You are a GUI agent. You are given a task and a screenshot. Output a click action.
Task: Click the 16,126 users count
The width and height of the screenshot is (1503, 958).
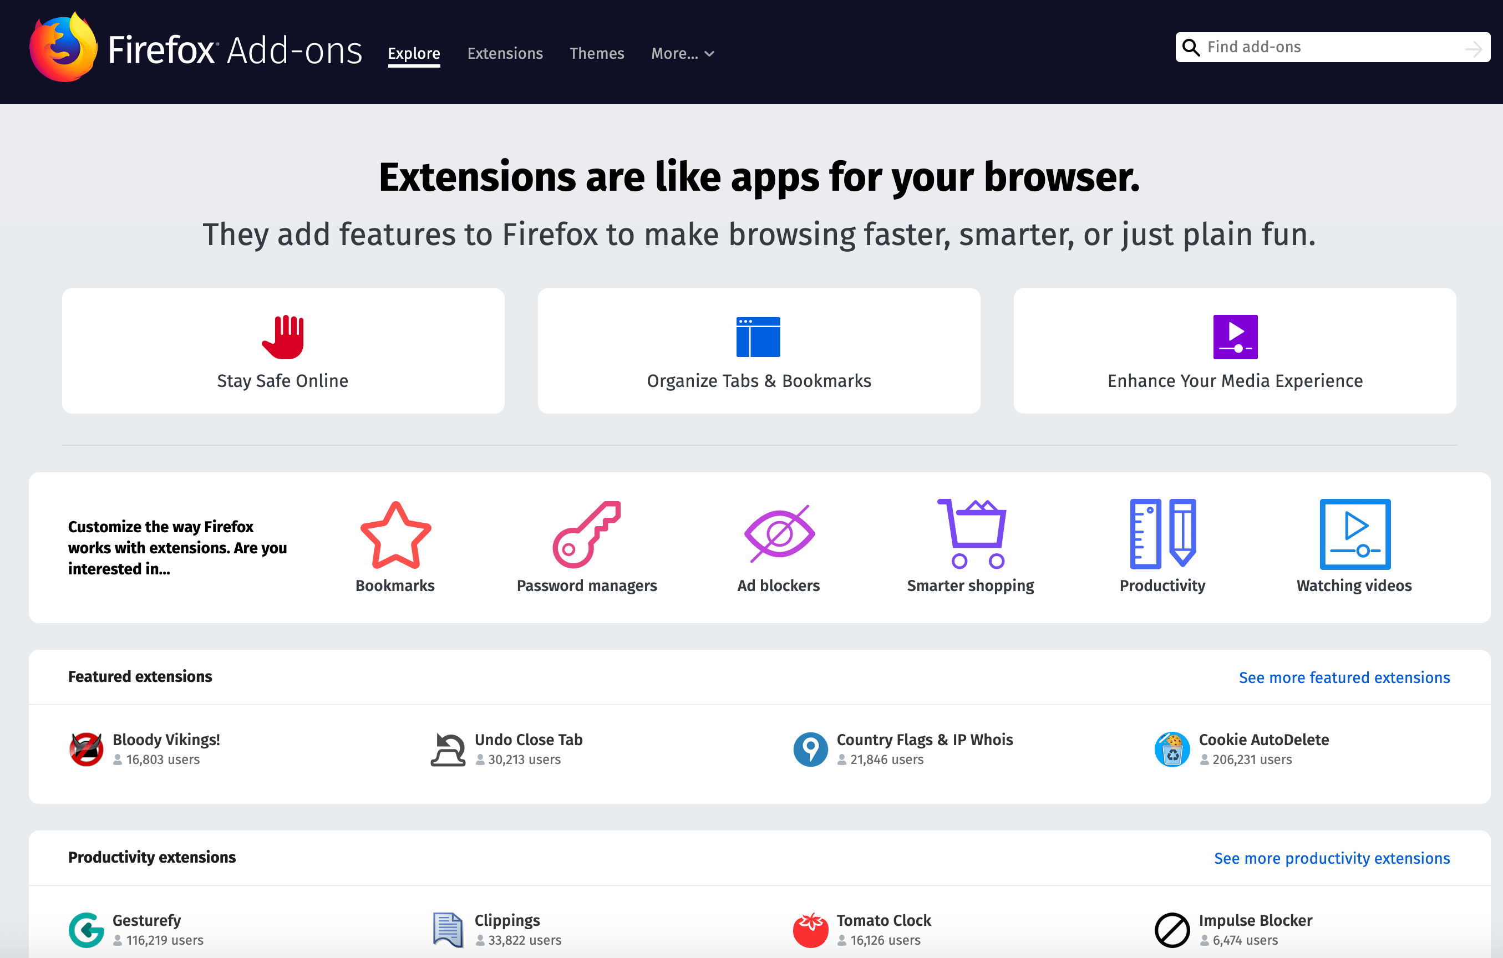click(885, 940)
